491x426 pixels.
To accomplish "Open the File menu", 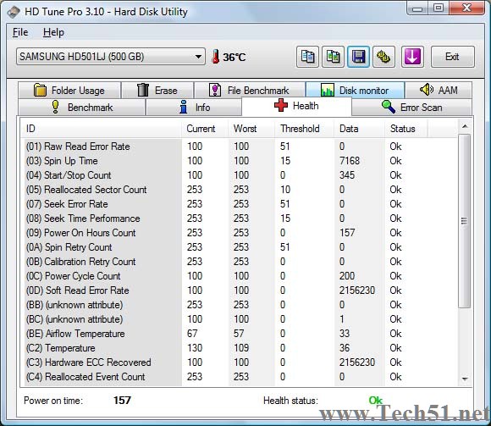I will (x=20, y=32).
